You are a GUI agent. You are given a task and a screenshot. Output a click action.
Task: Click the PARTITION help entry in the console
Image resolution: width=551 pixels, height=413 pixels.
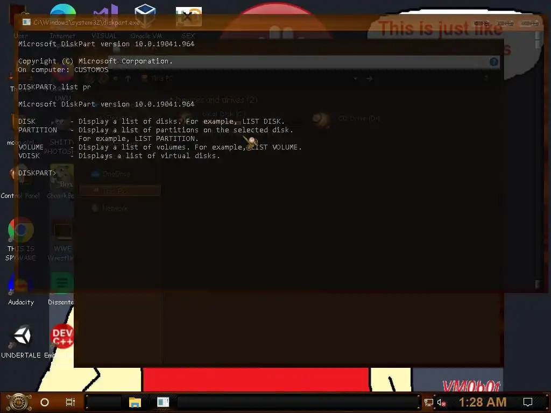pyautogui.click(x=156, y=134)
